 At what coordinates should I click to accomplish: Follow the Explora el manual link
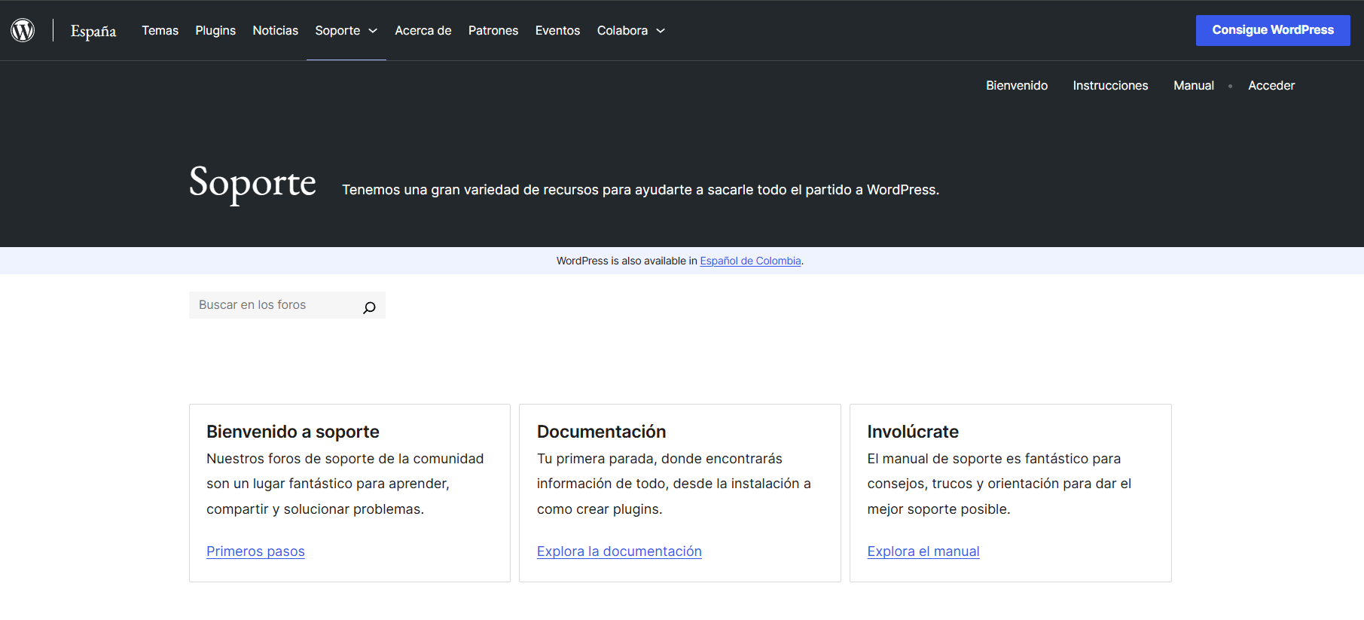pyautogui.click(x=923, y=551)
